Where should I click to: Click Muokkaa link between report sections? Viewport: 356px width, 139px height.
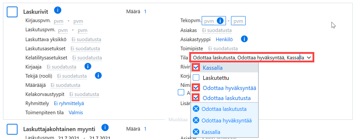178,119
